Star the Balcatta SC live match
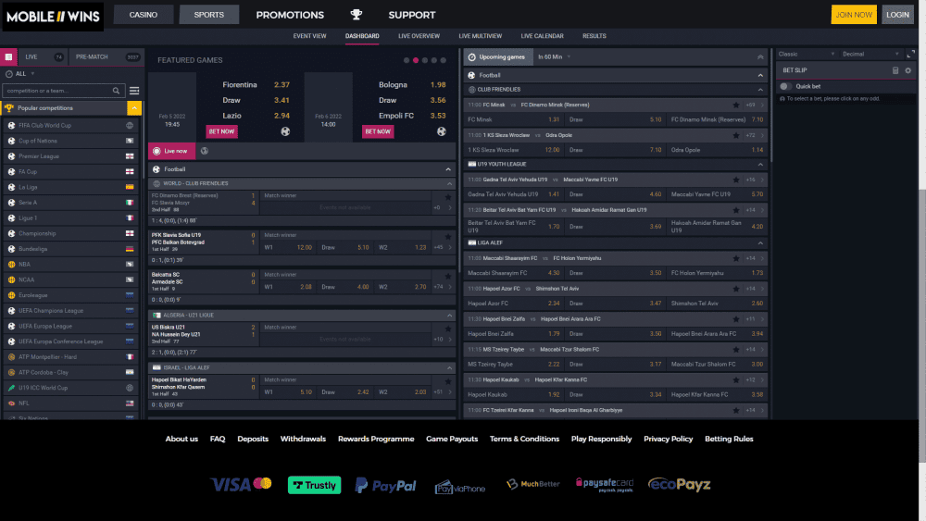 click(448, 276)
